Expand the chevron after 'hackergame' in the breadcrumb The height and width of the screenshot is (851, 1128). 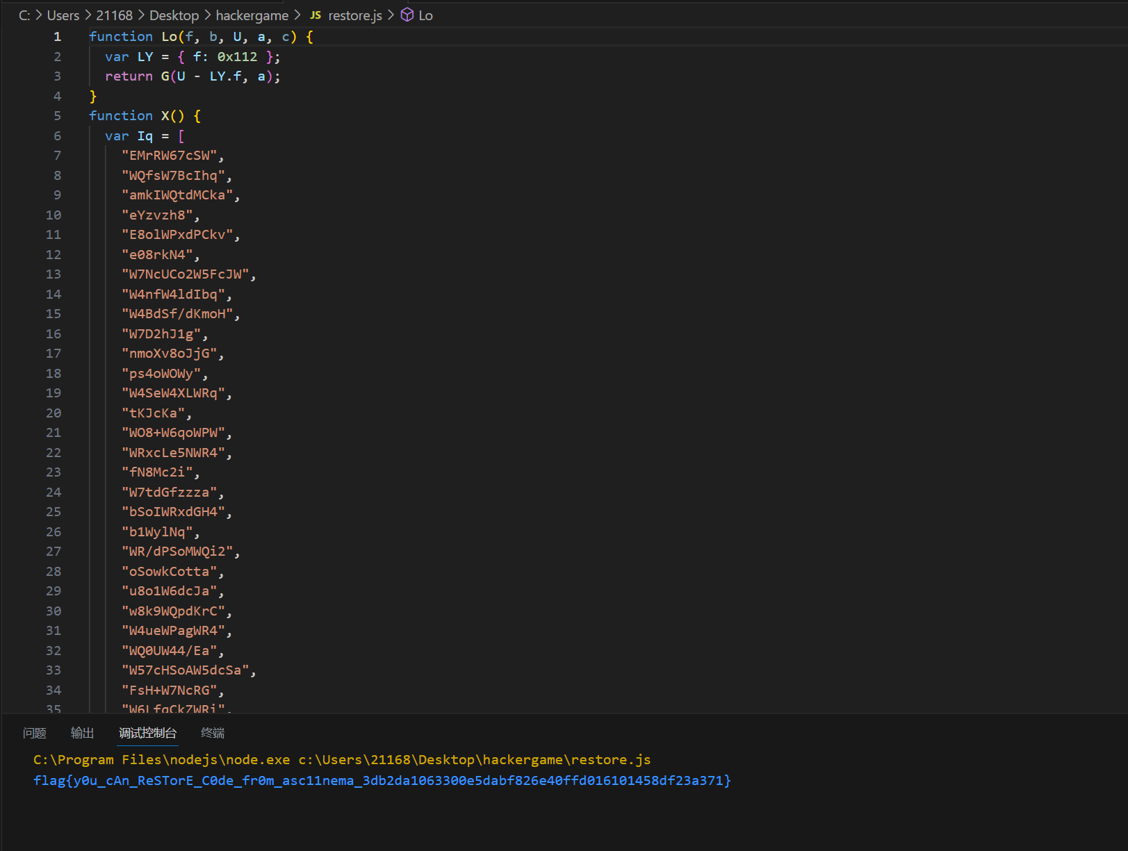(x=297, y=15)
